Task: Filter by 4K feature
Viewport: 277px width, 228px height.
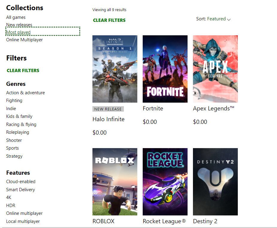Action: 9,197
